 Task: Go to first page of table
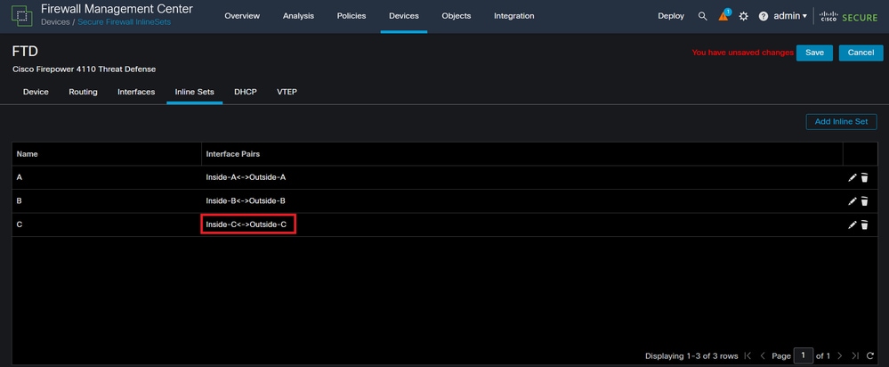pos(748,355)
